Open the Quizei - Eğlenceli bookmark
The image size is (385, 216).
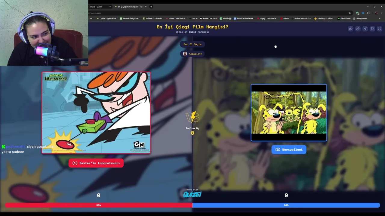(x=107, y=19)
